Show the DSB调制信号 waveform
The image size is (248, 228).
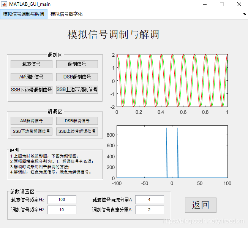pos(77,77)
